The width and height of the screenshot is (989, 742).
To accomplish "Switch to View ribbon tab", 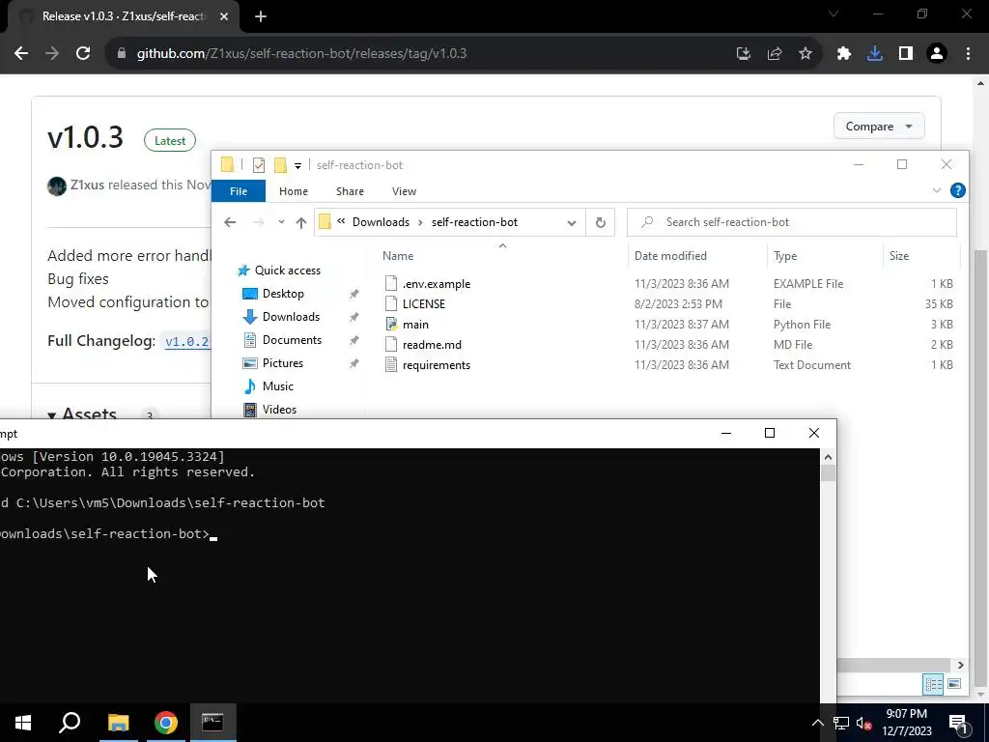I will click(x=405, y=191).
